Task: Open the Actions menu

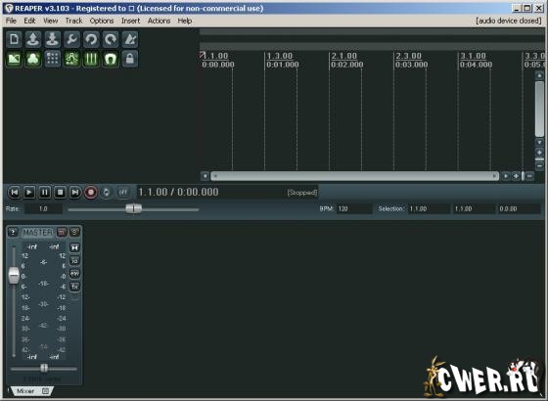Action: point(159,21)
